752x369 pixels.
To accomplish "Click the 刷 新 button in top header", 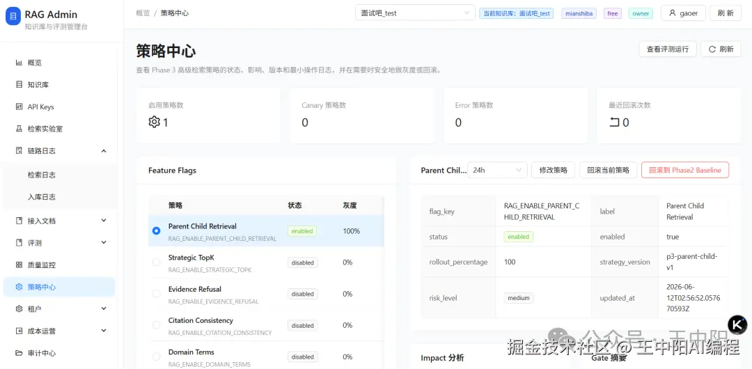I will [x=726, y=13].
